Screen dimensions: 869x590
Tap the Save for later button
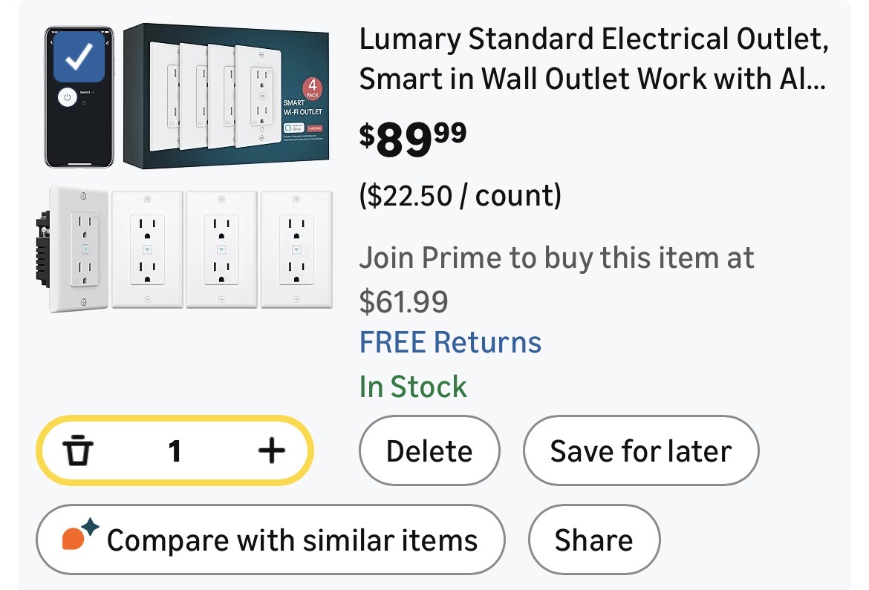coord(640,450)
